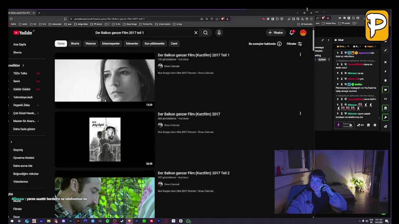This screenshot has width=399, height=224.
Task: Open the 'Filtreler' filter options
Action: coord(294,44)
